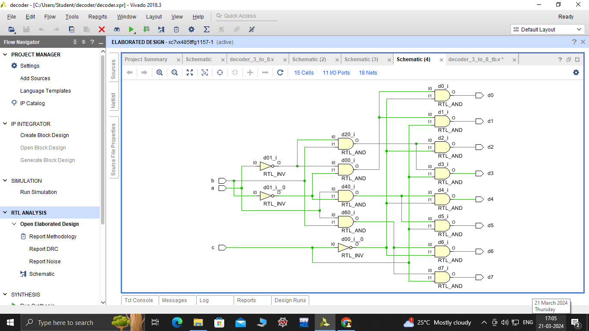
Task: Open the File menu
Action: point(12,16)
